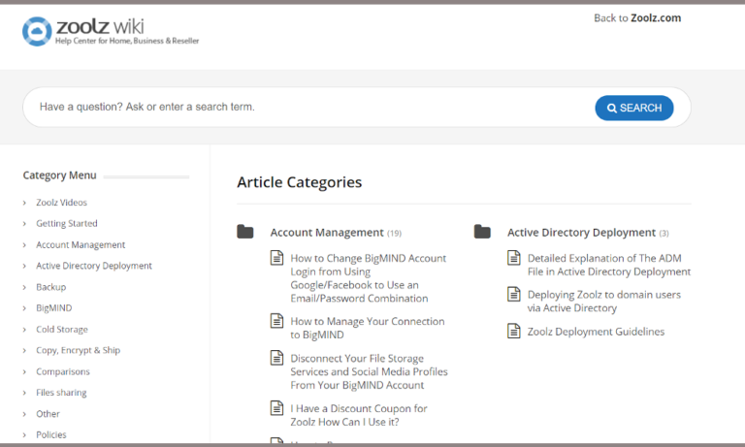Click Help Center for Home, Business & Reseller tagline
The width and height of the screenshot is (745, 447).
coord(127,41)
